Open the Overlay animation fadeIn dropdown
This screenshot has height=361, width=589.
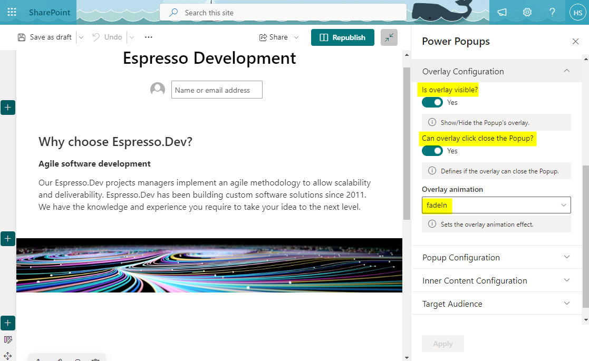[496, 205]
